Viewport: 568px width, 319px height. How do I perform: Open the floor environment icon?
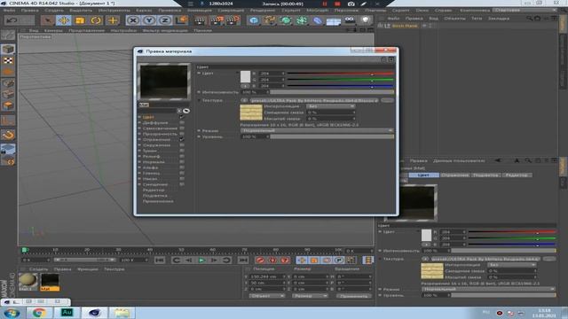coord(334,21)
